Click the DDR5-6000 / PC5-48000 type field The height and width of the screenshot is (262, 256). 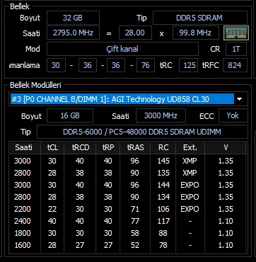pos(142,132)
